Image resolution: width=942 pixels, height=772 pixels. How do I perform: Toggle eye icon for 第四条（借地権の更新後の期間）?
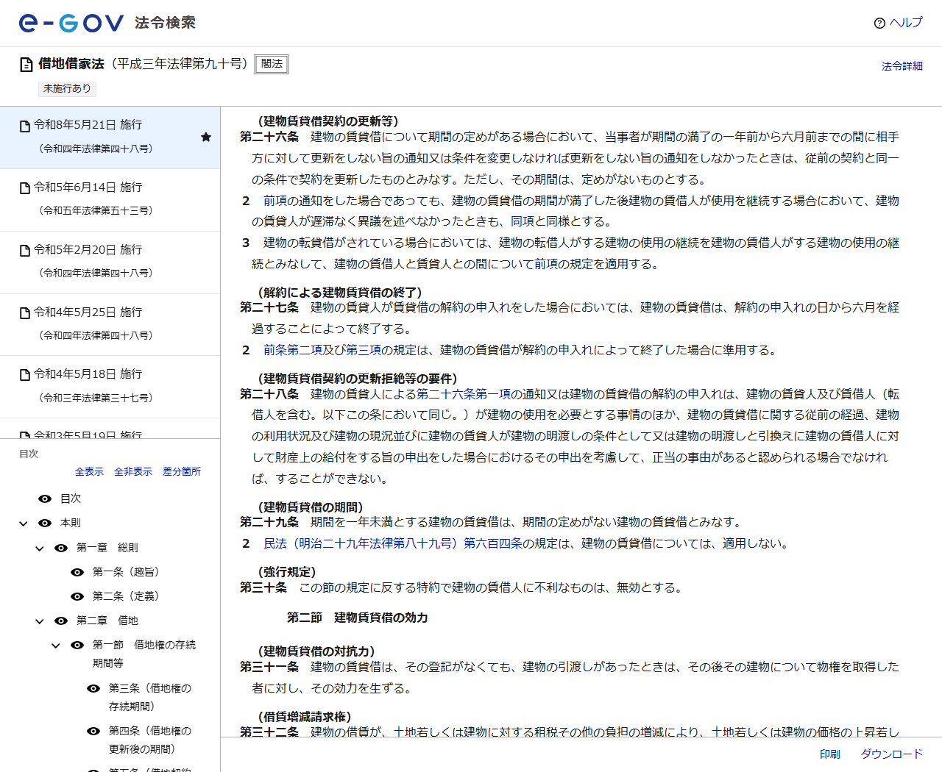(93, 731)
